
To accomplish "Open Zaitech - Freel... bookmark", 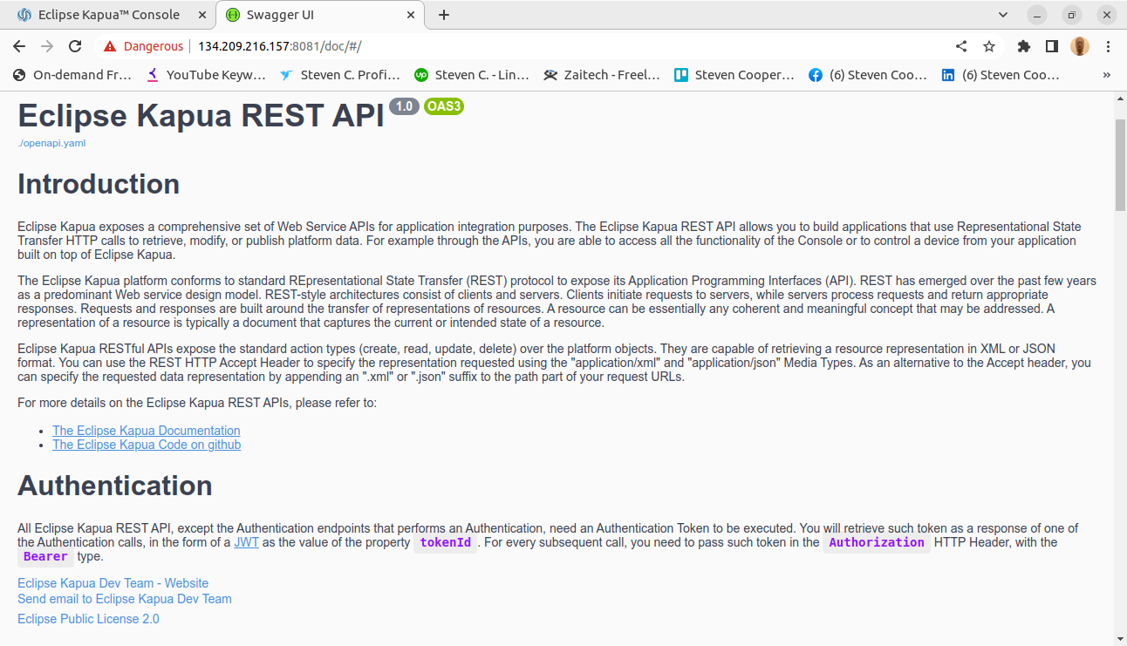I will pos(602,75).
